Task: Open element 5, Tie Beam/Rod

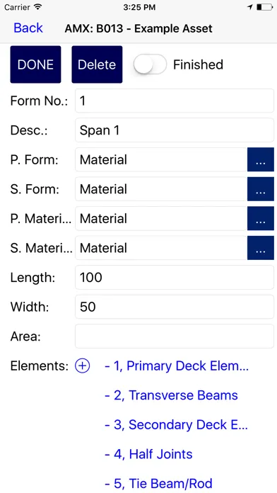Action: [158, 484]
